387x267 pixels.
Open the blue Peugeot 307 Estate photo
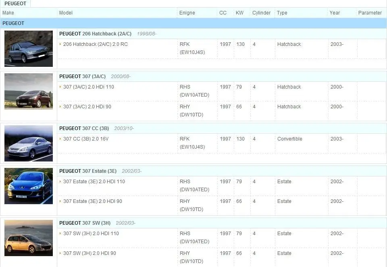pos(29,186)
